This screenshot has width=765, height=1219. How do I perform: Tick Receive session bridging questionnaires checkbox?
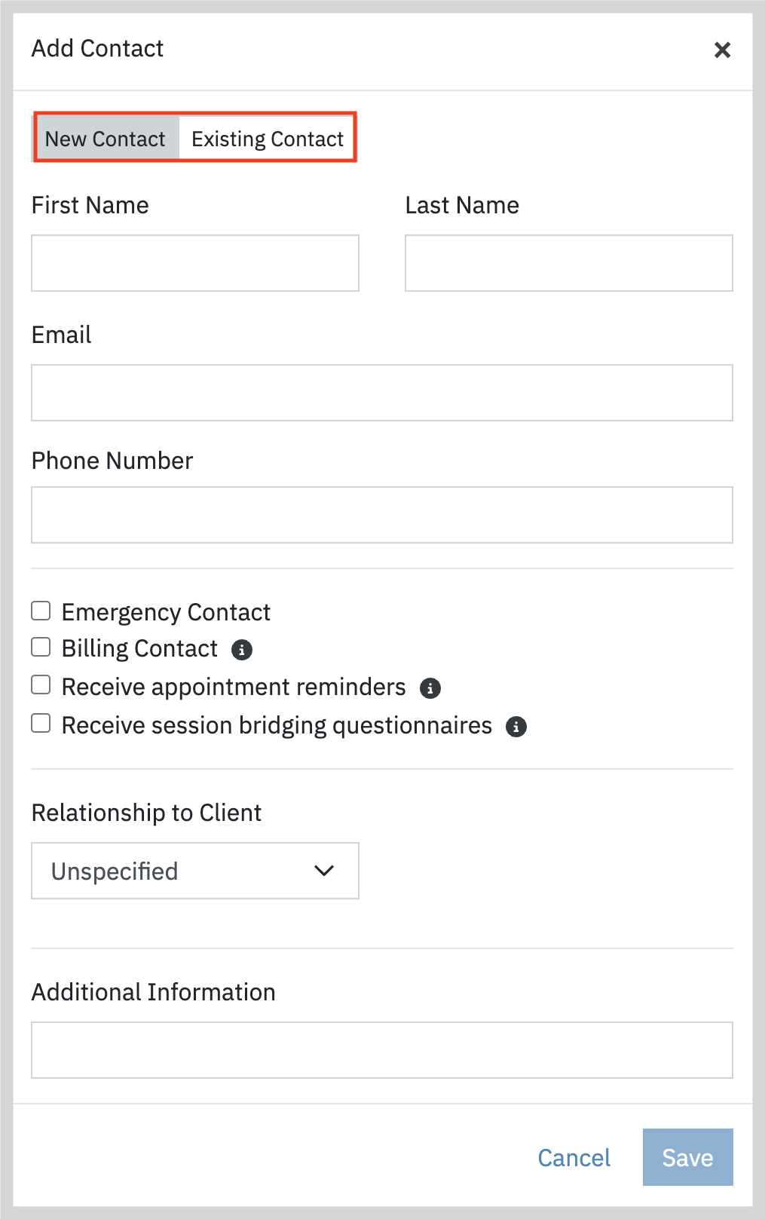[41, 724]
